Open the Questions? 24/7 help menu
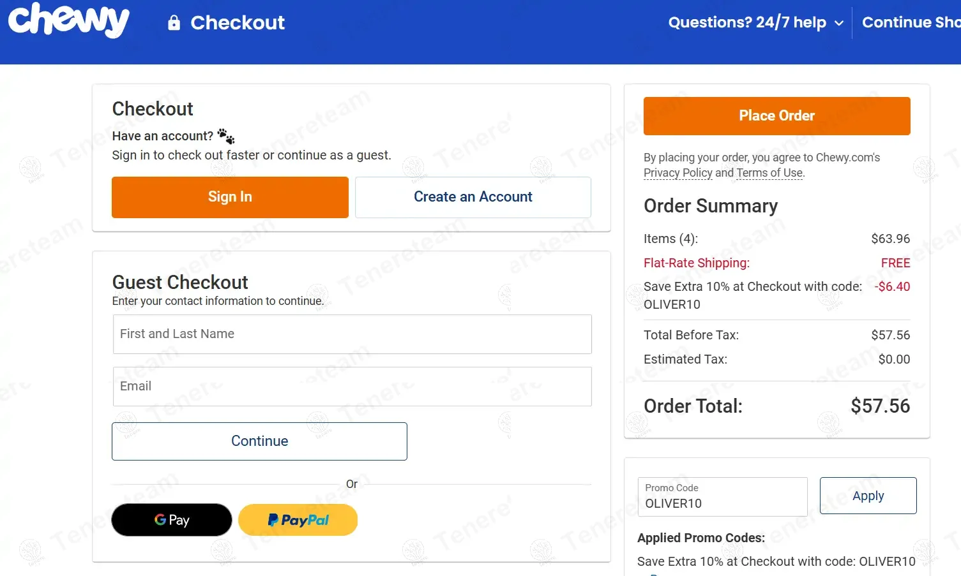 pyautogui.click(x=747, y=22)
